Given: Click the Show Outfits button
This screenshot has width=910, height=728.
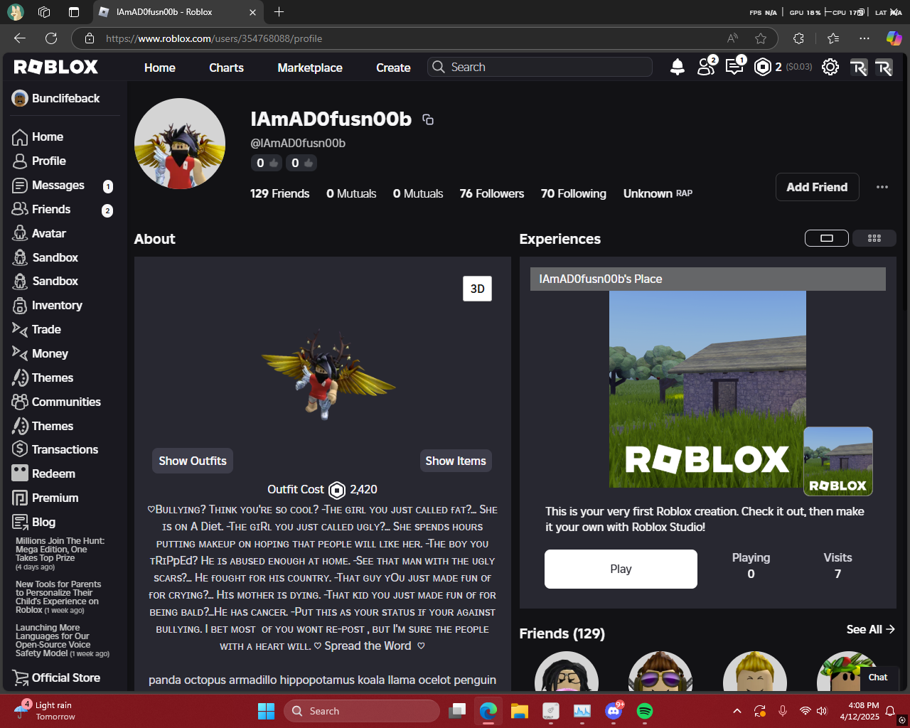Looking at the screenshot, I should [x=193, y=461].
